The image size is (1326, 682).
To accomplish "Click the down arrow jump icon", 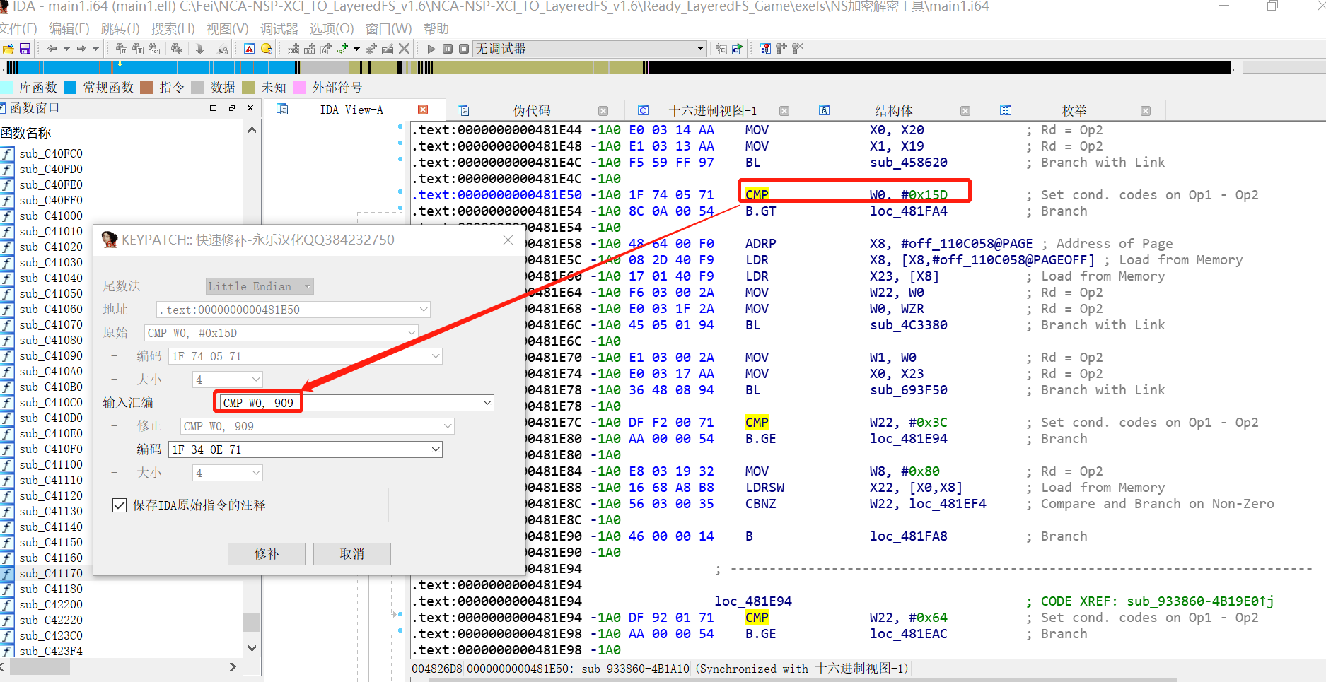I will pos(199,49).
